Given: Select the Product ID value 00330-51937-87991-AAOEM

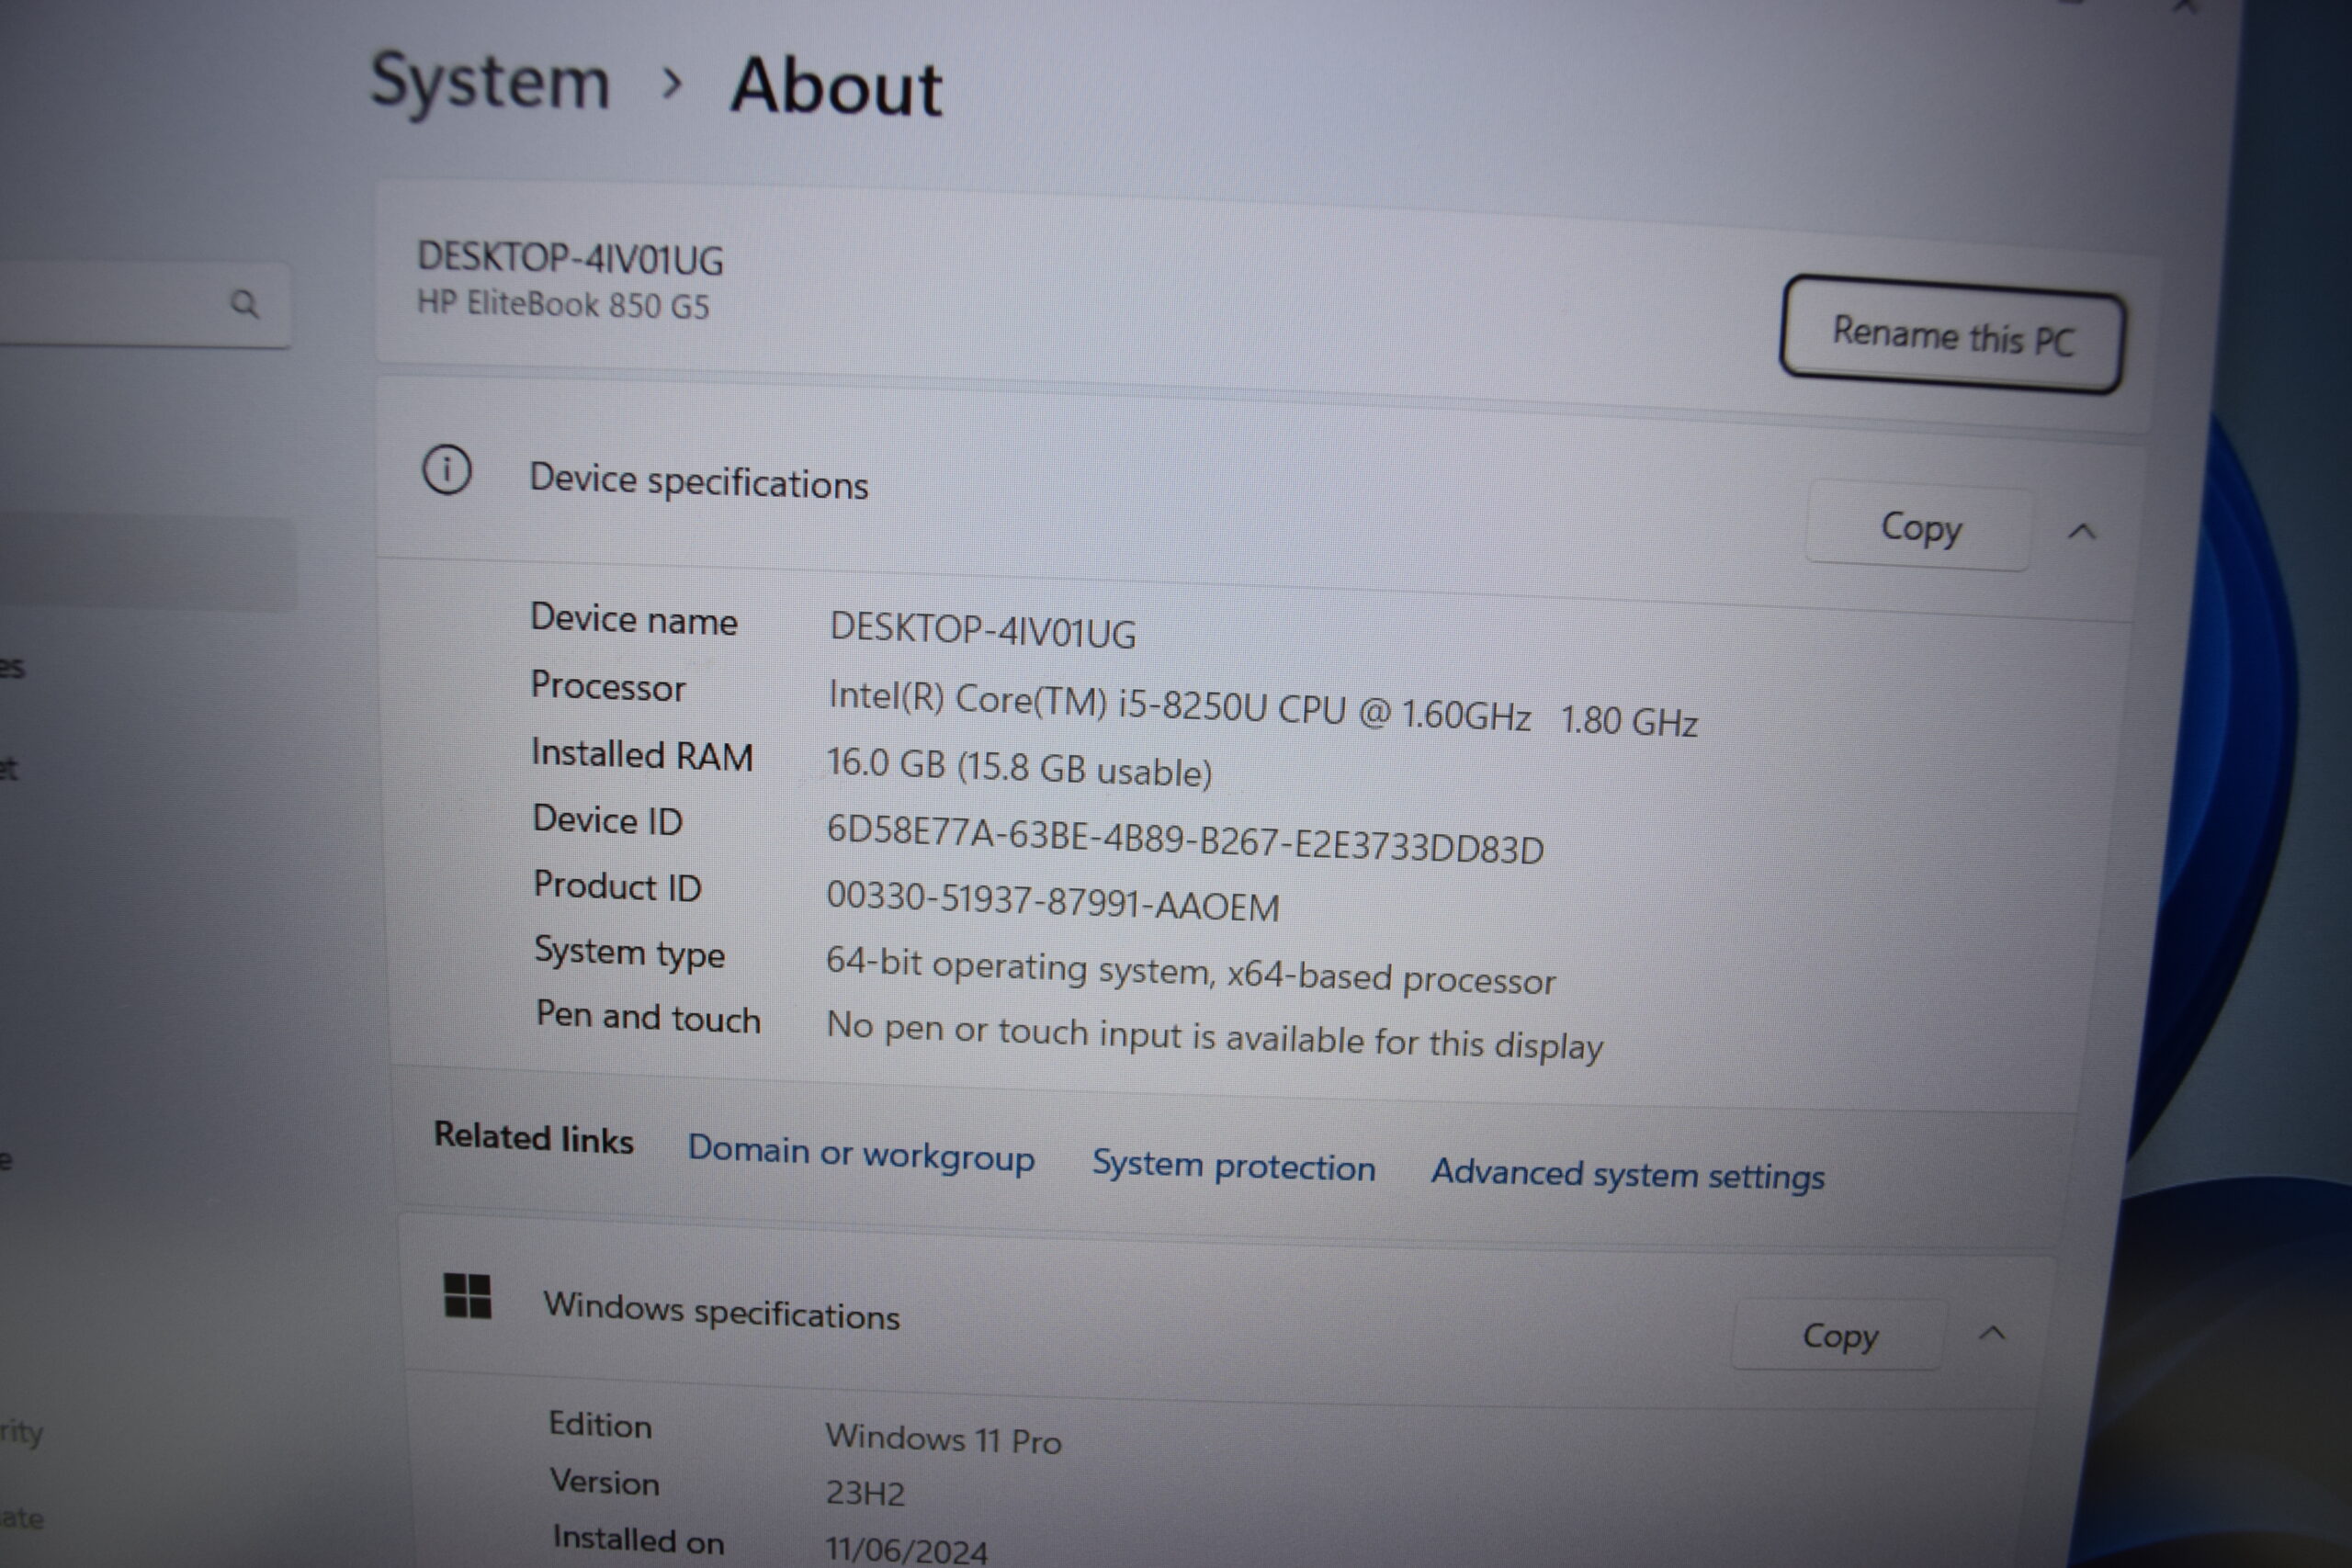Looking at the screenshot, I should point(1052,901).
